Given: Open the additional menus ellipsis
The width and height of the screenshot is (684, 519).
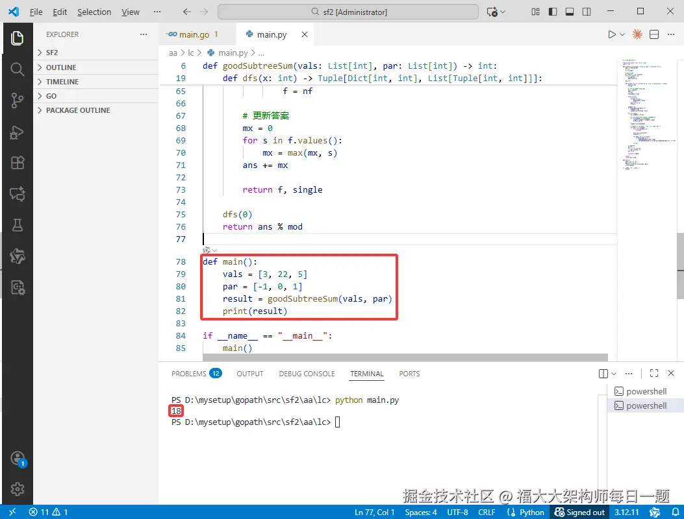Looking at the screenshot, I should tap(157, 12).
